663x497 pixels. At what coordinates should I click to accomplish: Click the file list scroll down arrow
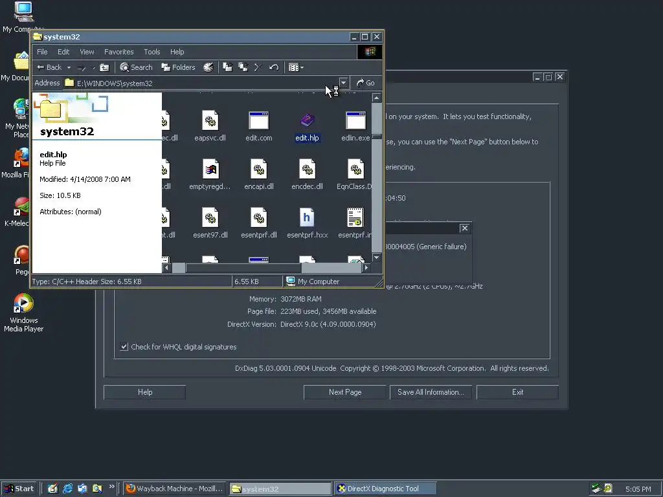click(x=376, y=258)
